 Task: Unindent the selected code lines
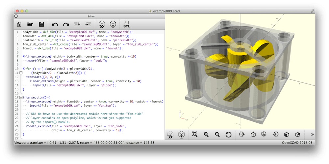(x=77, y=25)
